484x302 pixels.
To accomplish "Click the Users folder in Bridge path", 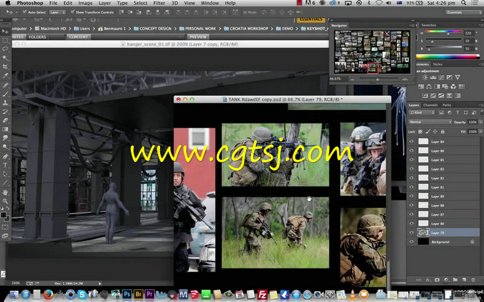I will coord(82,29).
